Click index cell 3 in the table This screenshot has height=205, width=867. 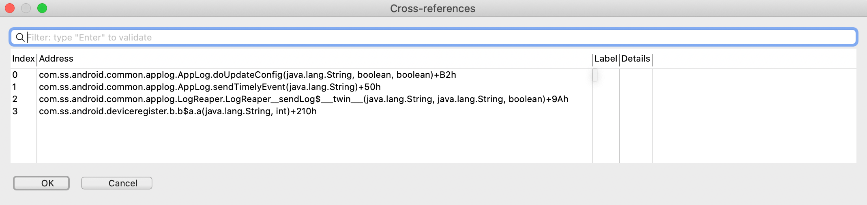[x=15, y=111]
